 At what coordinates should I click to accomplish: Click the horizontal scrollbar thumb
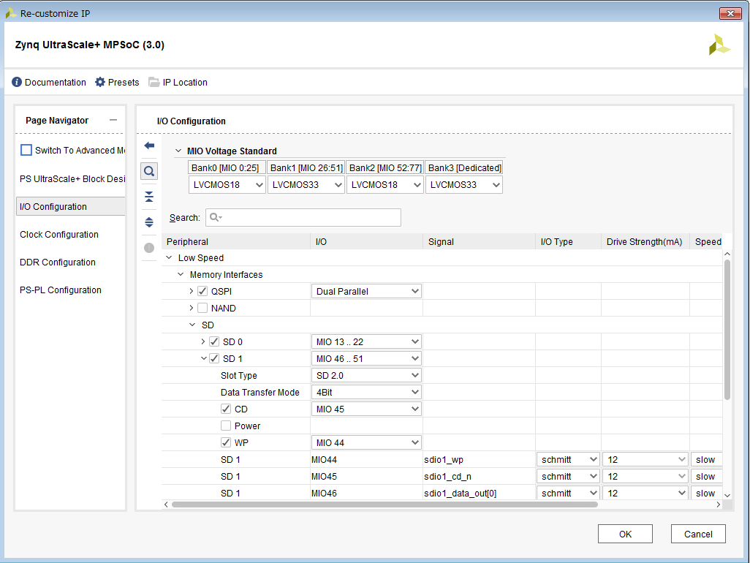pyautogui.click(x=385, y=505)
